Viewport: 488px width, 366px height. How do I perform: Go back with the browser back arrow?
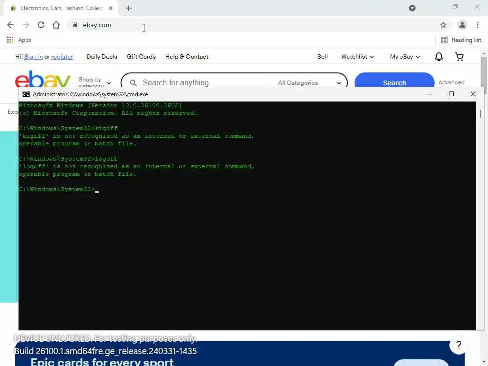coord(10,25)
